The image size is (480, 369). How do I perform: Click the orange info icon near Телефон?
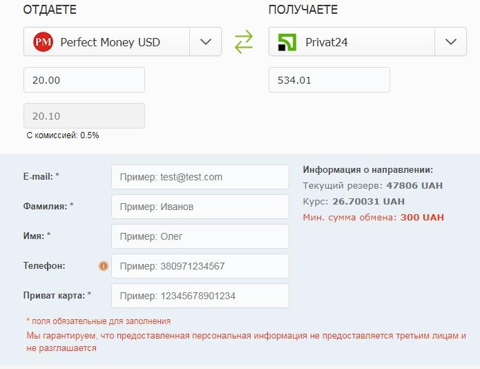[104, 266]
